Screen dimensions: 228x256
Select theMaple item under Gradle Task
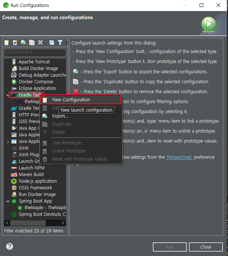(x=28, y=102)
